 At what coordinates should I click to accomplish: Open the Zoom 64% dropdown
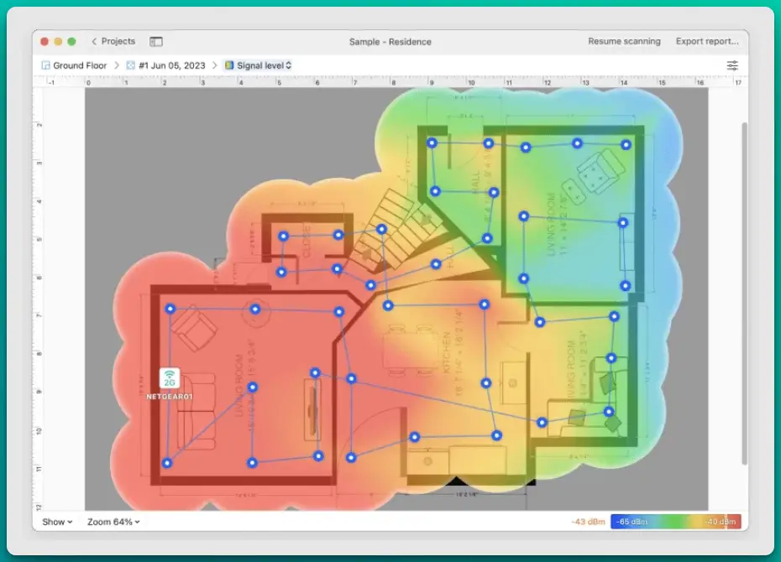click(x=112, y=522)
